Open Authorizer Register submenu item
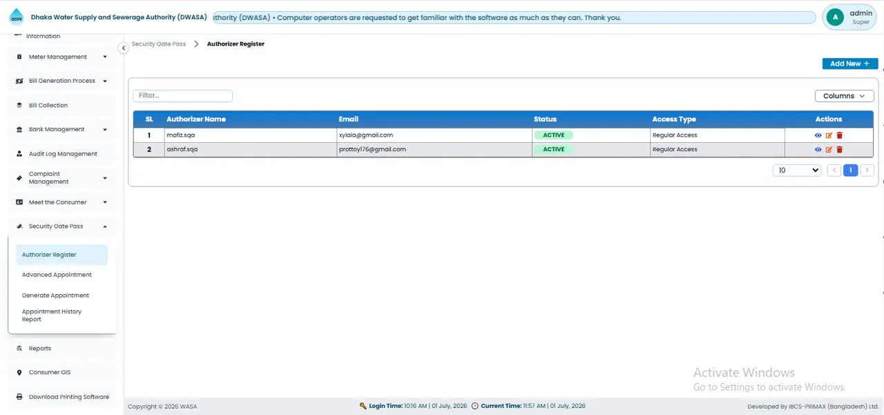 click(61, 255)
